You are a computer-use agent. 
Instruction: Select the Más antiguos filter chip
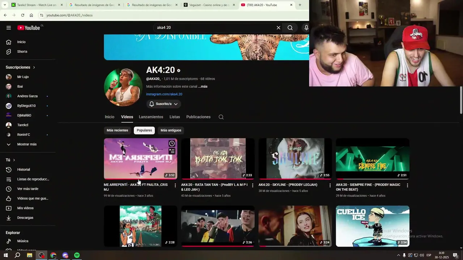(171, 130)
